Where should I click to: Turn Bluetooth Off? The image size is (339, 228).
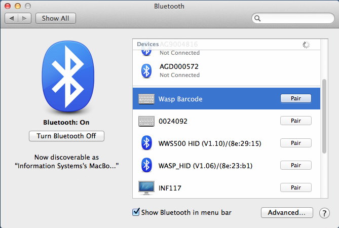click(x=66, y=136)
